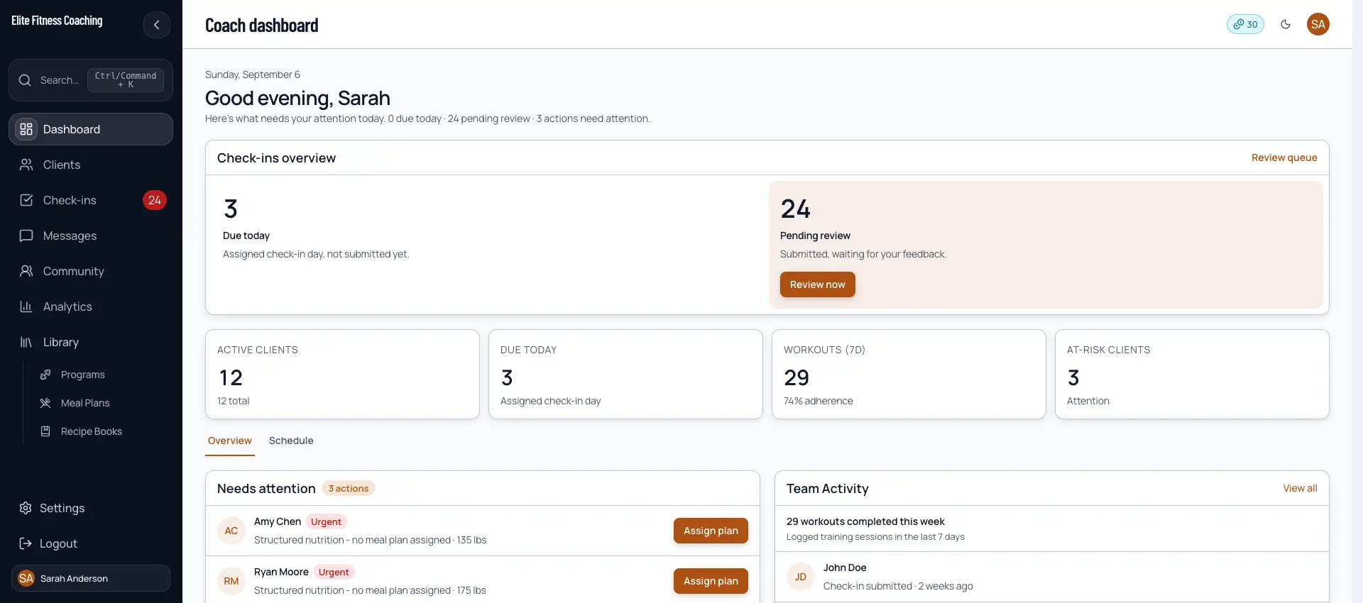The height and width of the screenshot is (603, 1363).
Task: Click the red 24 Check-ins badge
Action: 155,200
